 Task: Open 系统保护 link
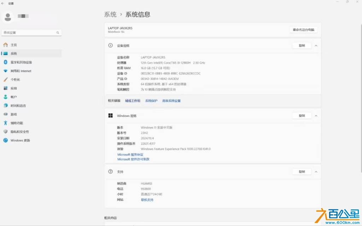click(151, 101)
